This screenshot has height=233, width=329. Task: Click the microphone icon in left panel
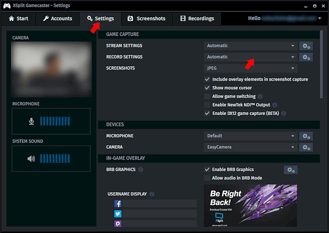(x=31, y=121)
